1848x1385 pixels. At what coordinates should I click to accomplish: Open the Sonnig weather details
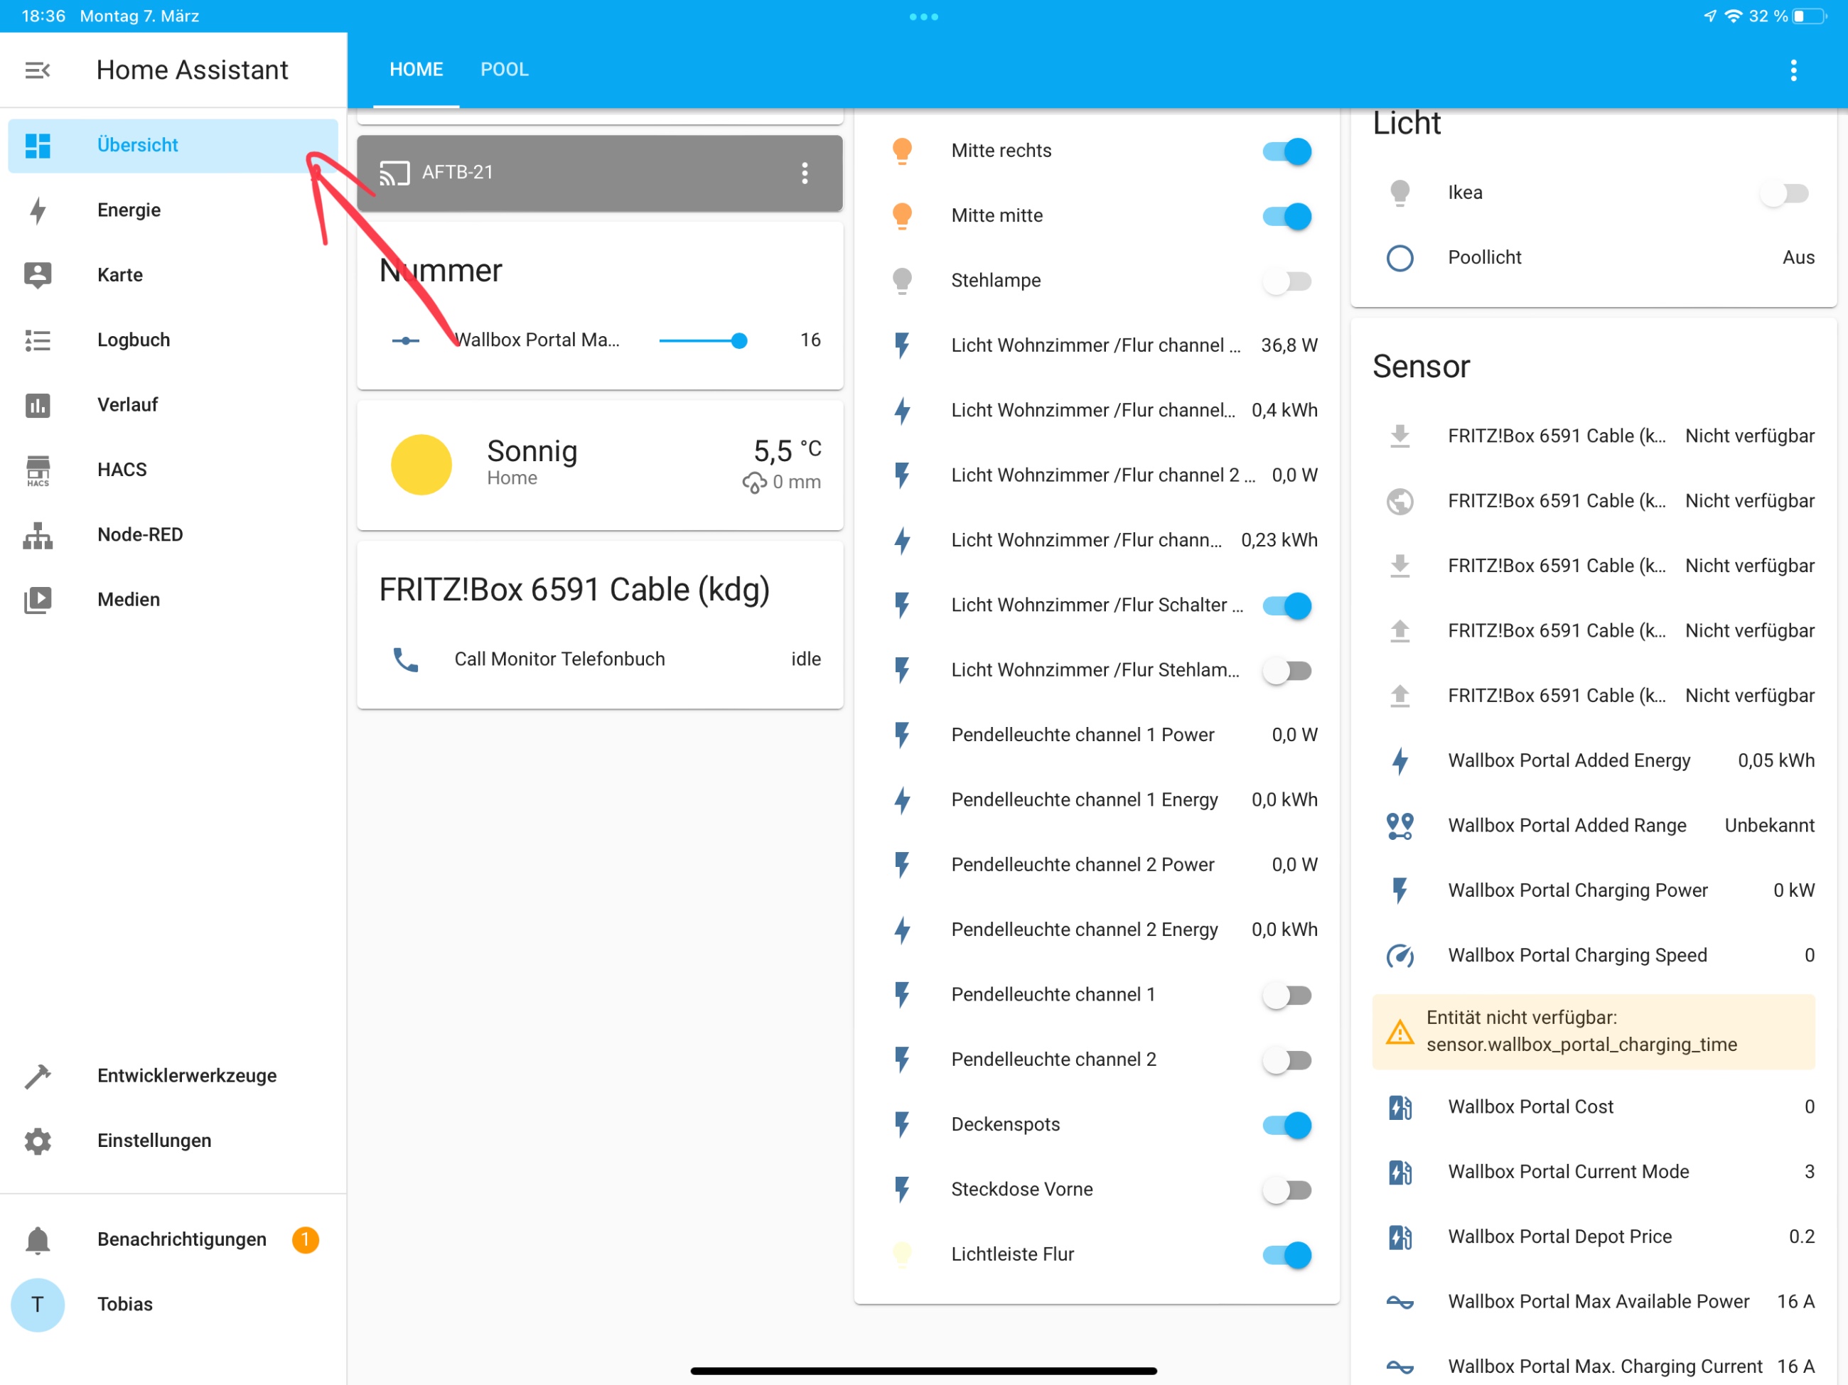tap(600, 465)
